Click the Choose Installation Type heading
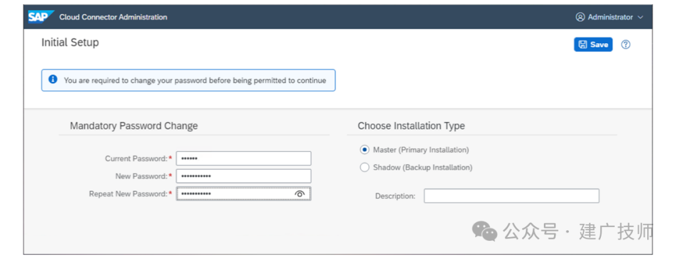The height and width of the screenshot is (259, 676). (411, 126)
